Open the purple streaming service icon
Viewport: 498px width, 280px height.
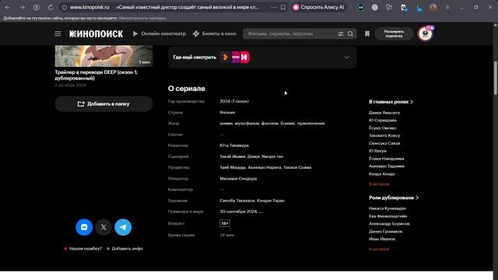pyautogui.click(x=235, y=57)
